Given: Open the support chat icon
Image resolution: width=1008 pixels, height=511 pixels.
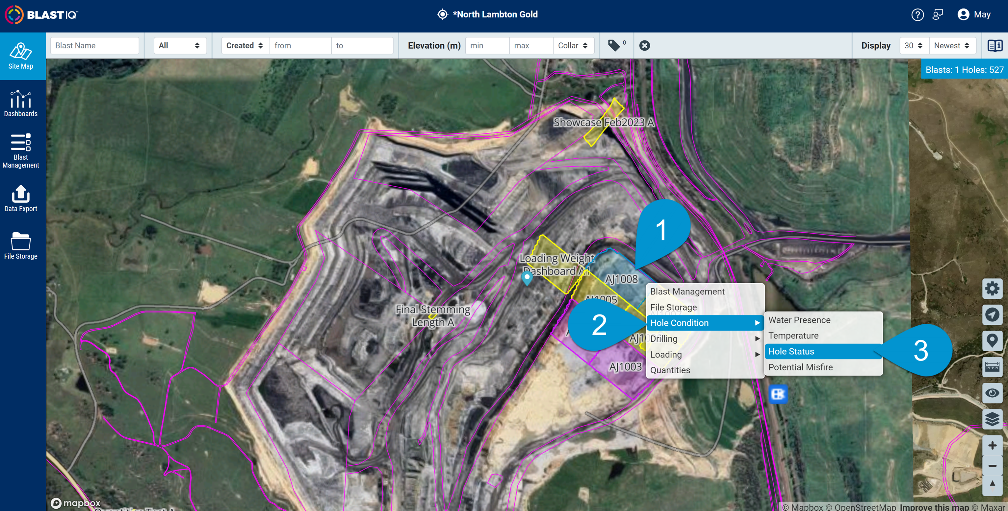Looking at the screenshot, I should 938,15.
